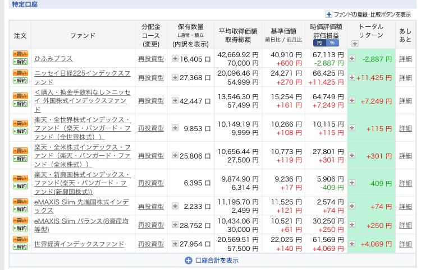Change 再投資型 course for ひふみプラス
Screen dimensions: 421x270
click(151, 59)
